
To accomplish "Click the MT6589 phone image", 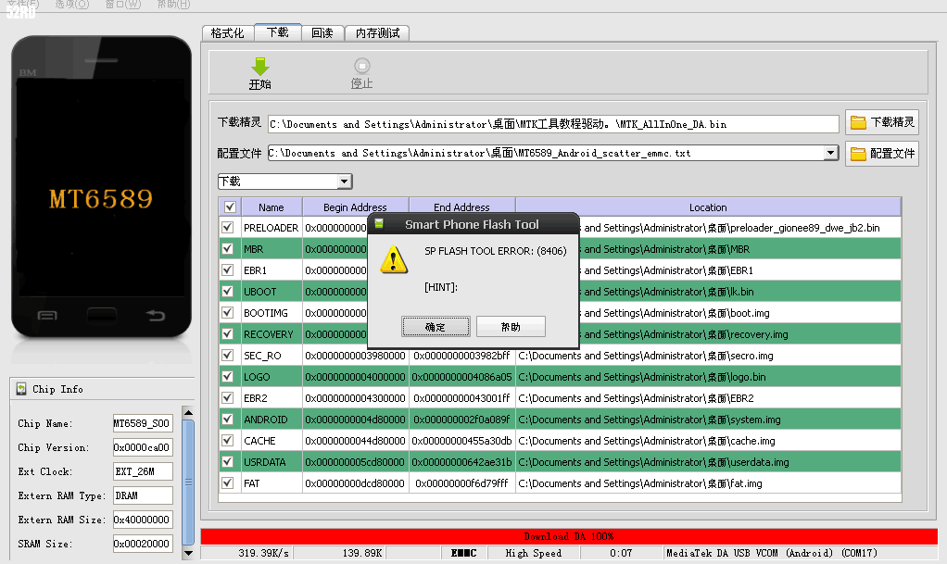I will (102, 187).
